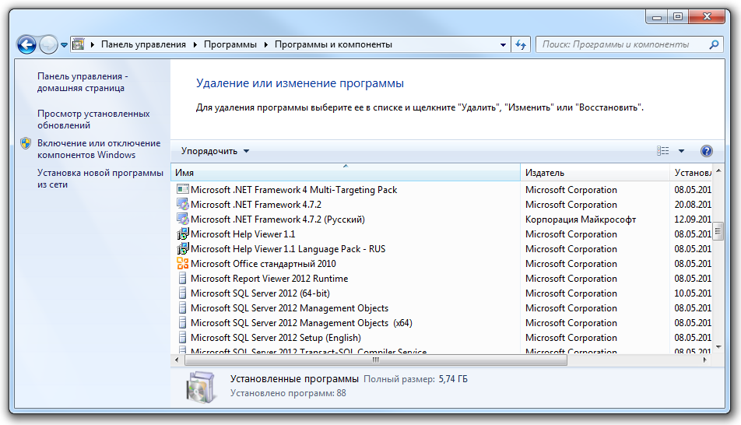741x425 pixels.
Task: Open 'Включение или отключение компонентов Windows' link
Action: pyautogui.click(x=99, y=149)
